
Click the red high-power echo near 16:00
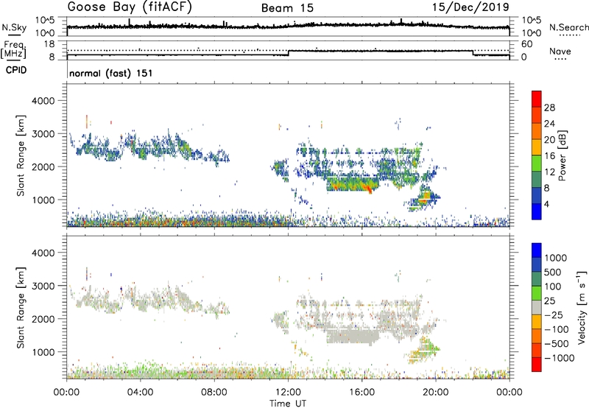[x=370, y=190]
